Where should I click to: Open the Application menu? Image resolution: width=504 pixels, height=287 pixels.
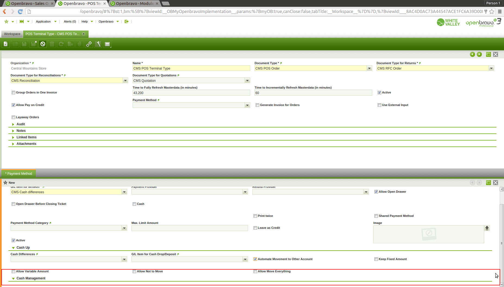(x=43, y=21)
